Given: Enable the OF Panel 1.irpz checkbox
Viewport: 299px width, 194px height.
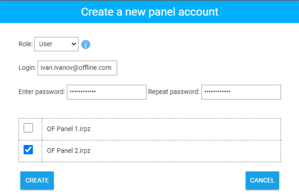Looking at the screenshot, I should tap(29, 128).
